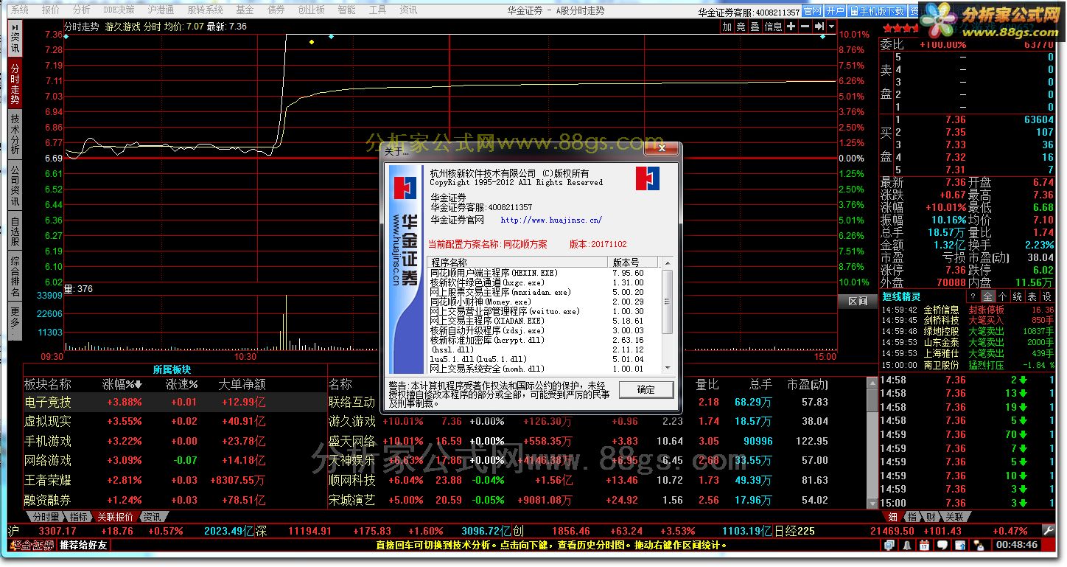This screenshot has width=1067, height=567.
Task: Click the 华金证券 logo in the bottom-left bar
Action: (x=31, y=545)
